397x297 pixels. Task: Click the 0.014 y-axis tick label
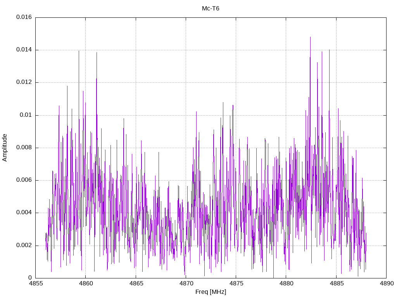pyautogui.click(x=24, y=50)
